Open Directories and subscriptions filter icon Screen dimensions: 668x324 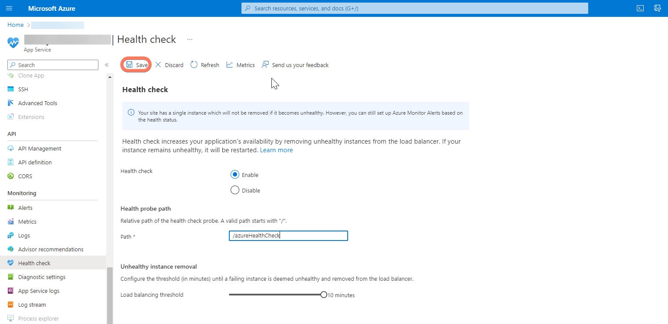pyautogui.click(x=658, y=8)
